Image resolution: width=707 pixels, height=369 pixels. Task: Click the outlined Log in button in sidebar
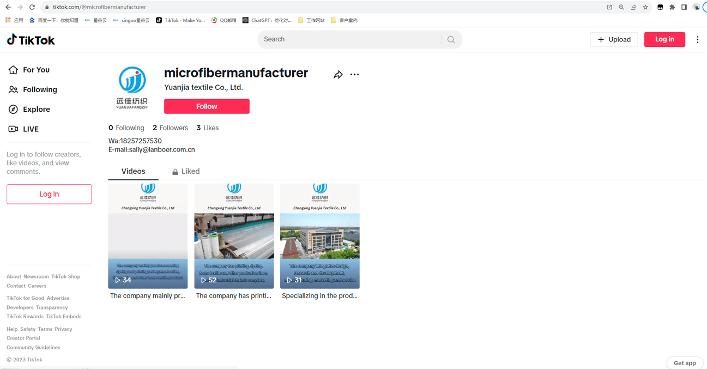[x=49, y=194]
